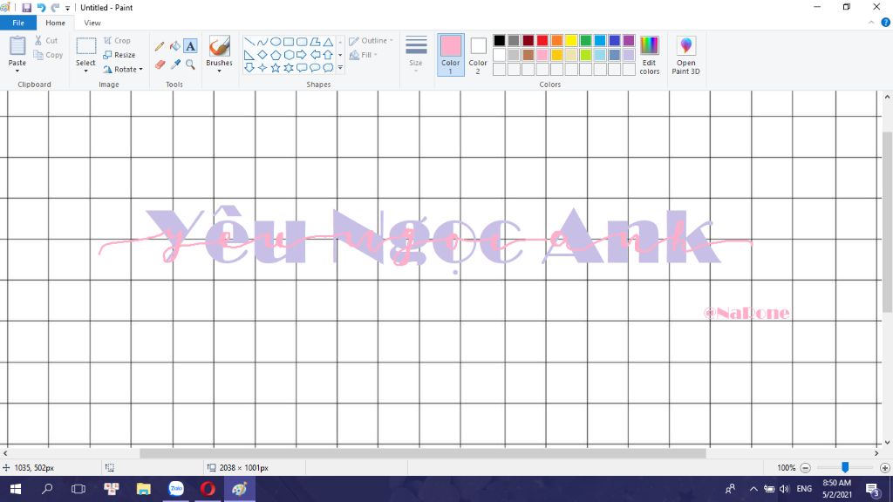This screenshot has width=893, height=502.
Task: Pick the black color swatch
Action: click(500, 40)
